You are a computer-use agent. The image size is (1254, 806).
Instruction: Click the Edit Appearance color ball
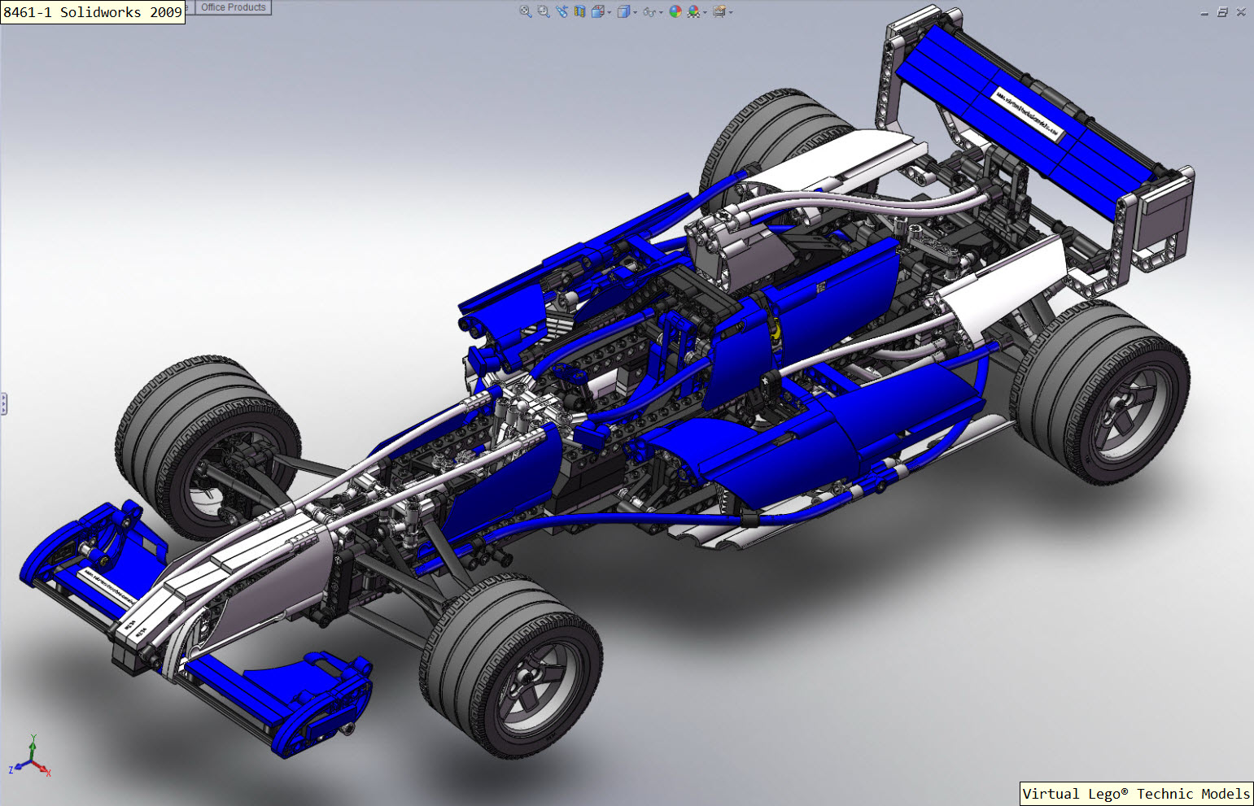pyautogui.click(x=675, y=11)
